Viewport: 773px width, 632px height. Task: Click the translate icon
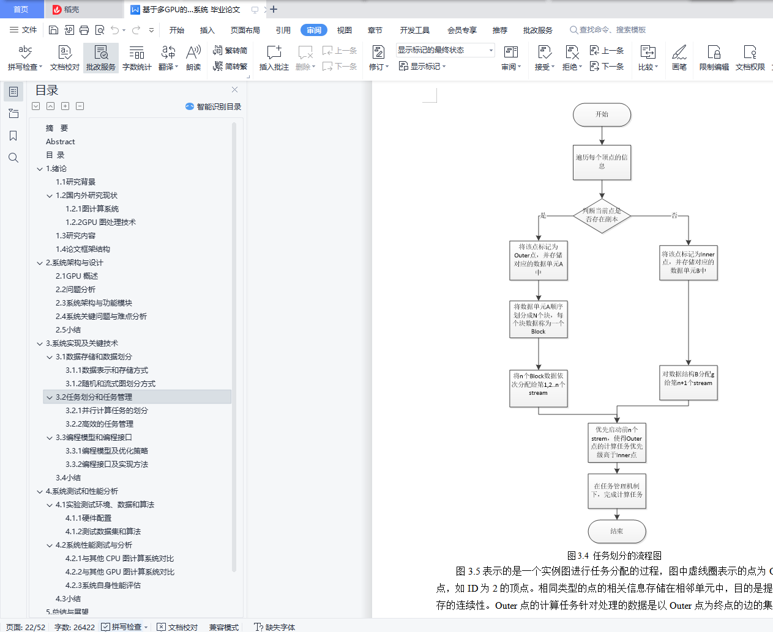click(x=168, y=58)
